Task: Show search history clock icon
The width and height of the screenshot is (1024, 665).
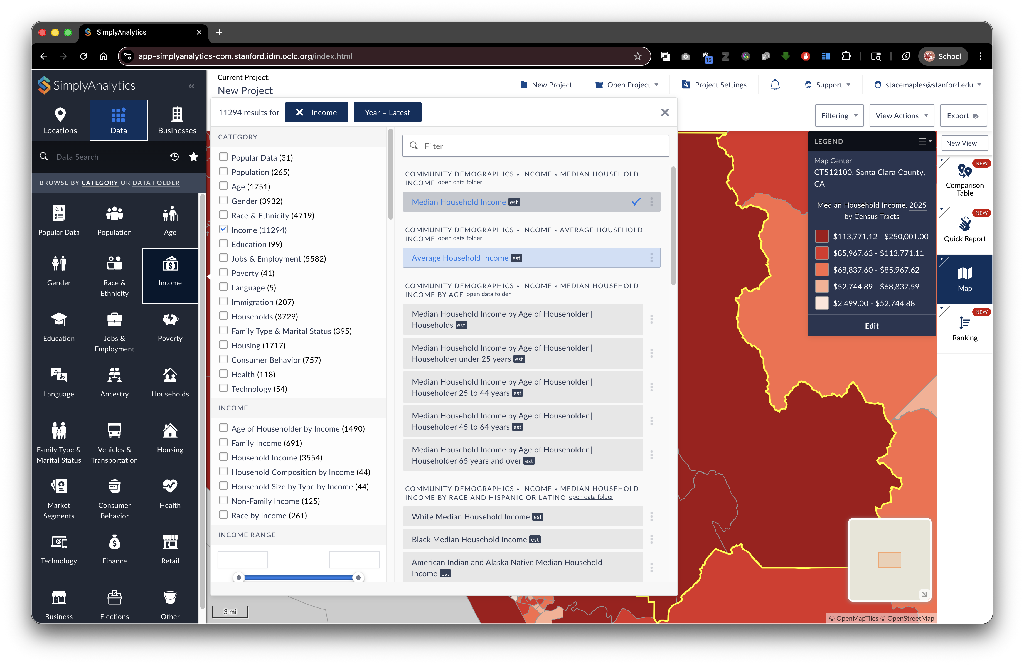Action: click(174, 157)
